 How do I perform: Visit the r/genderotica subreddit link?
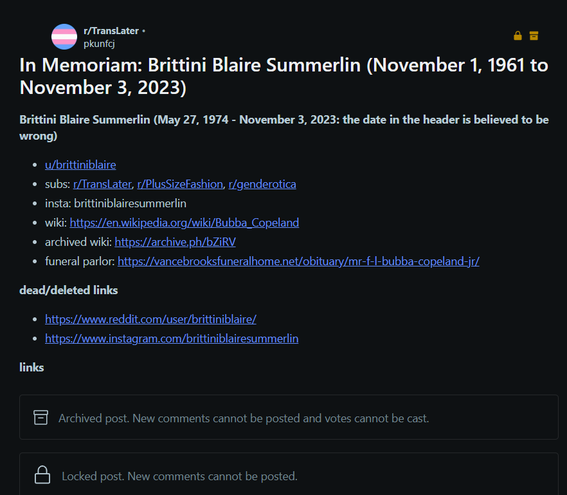pos(262,184)
